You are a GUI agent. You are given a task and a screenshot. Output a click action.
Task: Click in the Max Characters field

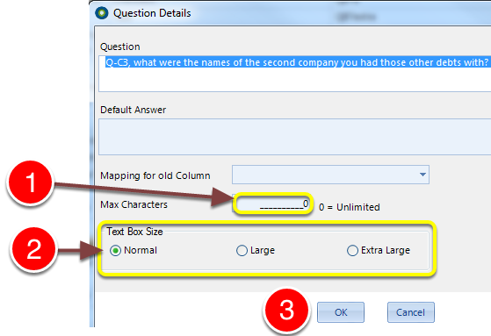tap(273, 204)
